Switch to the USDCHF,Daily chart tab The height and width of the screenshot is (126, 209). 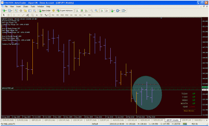pyautogui.click(x=64, y=120)
